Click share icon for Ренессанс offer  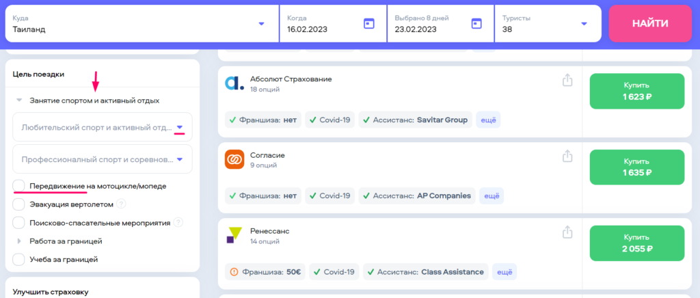pyautogui.click(x=567, y=232)
